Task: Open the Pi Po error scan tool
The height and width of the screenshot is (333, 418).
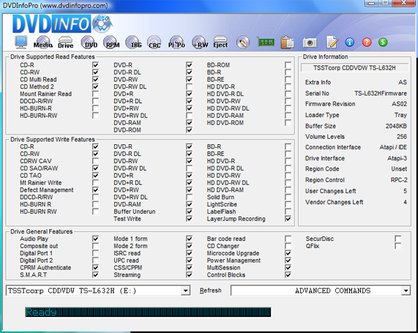Action: (x=176, y=42)
